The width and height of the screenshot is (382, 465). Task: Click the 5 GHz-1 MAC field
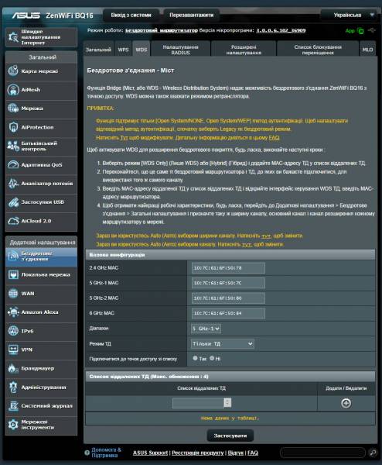click(228, 283)
